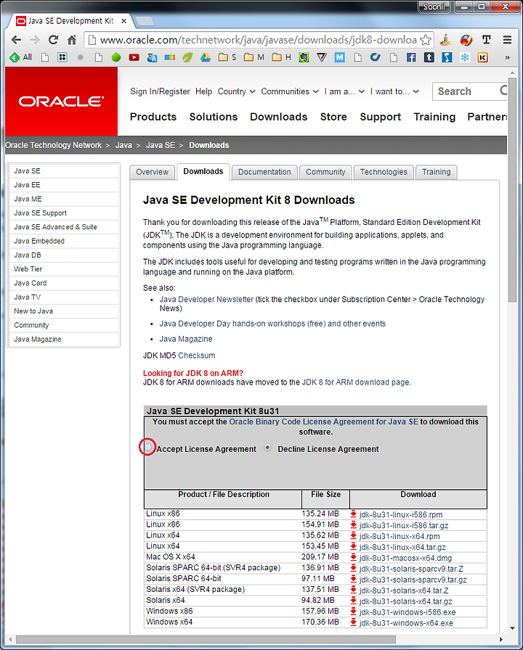Image resolution: width=523 pixels, height=650 pixels.
Task: Click Sign In/Register link
Action: [160, 91]
